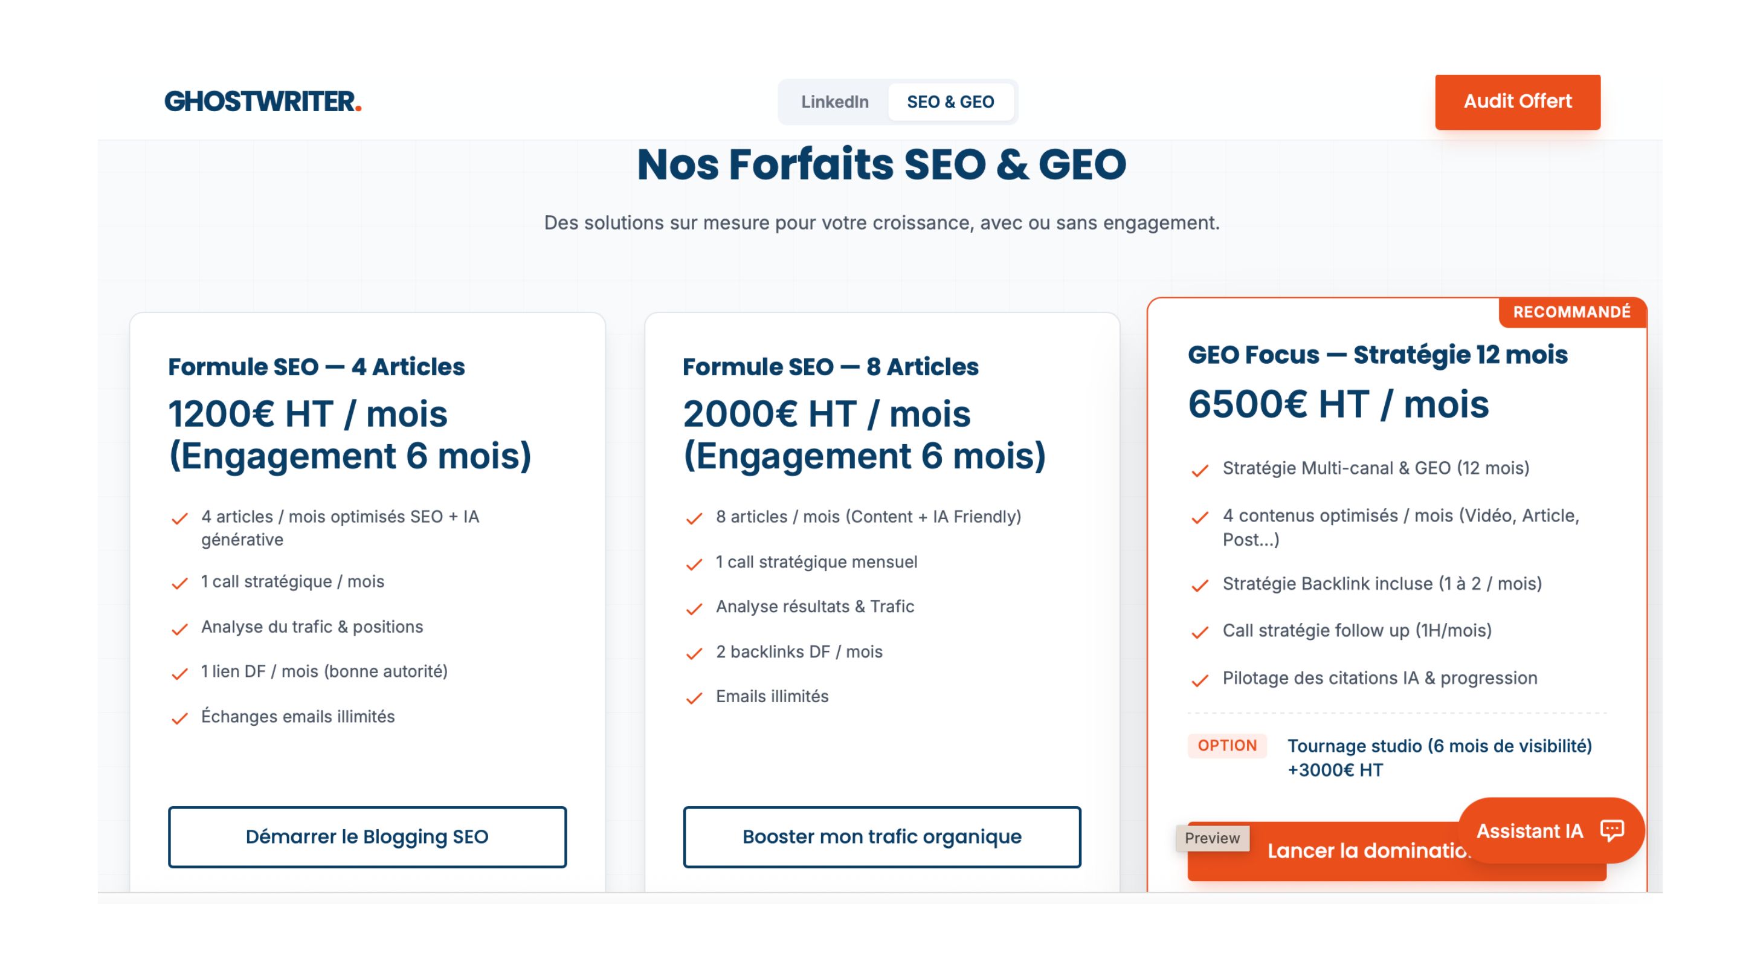Click the Preview badge
Image resolution: width=1740 pixels, height=979 pixels.
1212,838
